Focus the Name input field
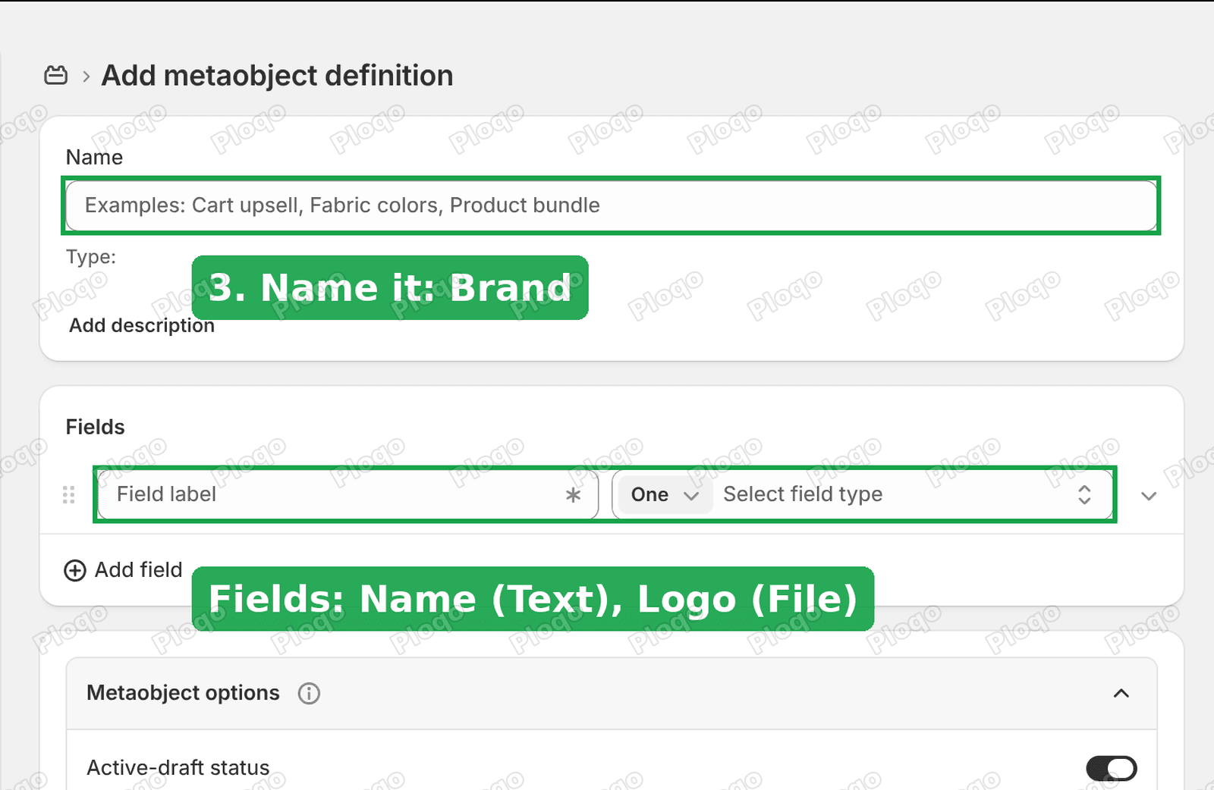 point(611,205)
